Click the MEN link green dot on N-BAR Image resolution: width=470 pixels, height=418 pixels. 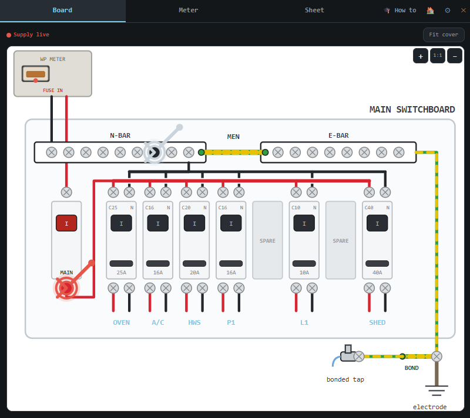coord(202,152)
